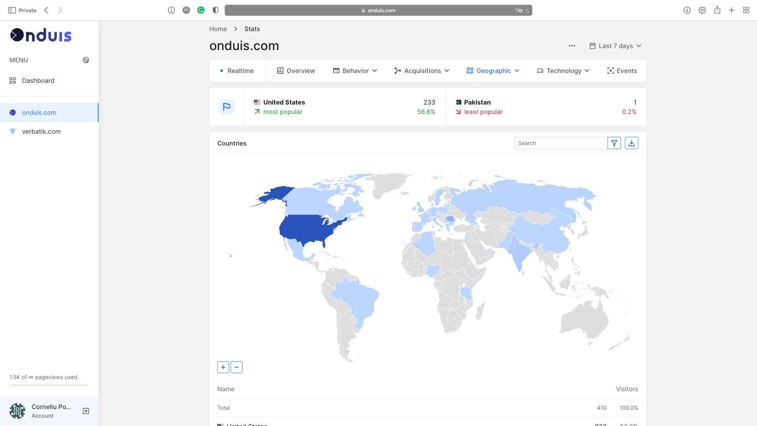This screenshot has width=757, height=426.
Task: Toggle the theme icon next to MENU
Action: pos(86,60)
